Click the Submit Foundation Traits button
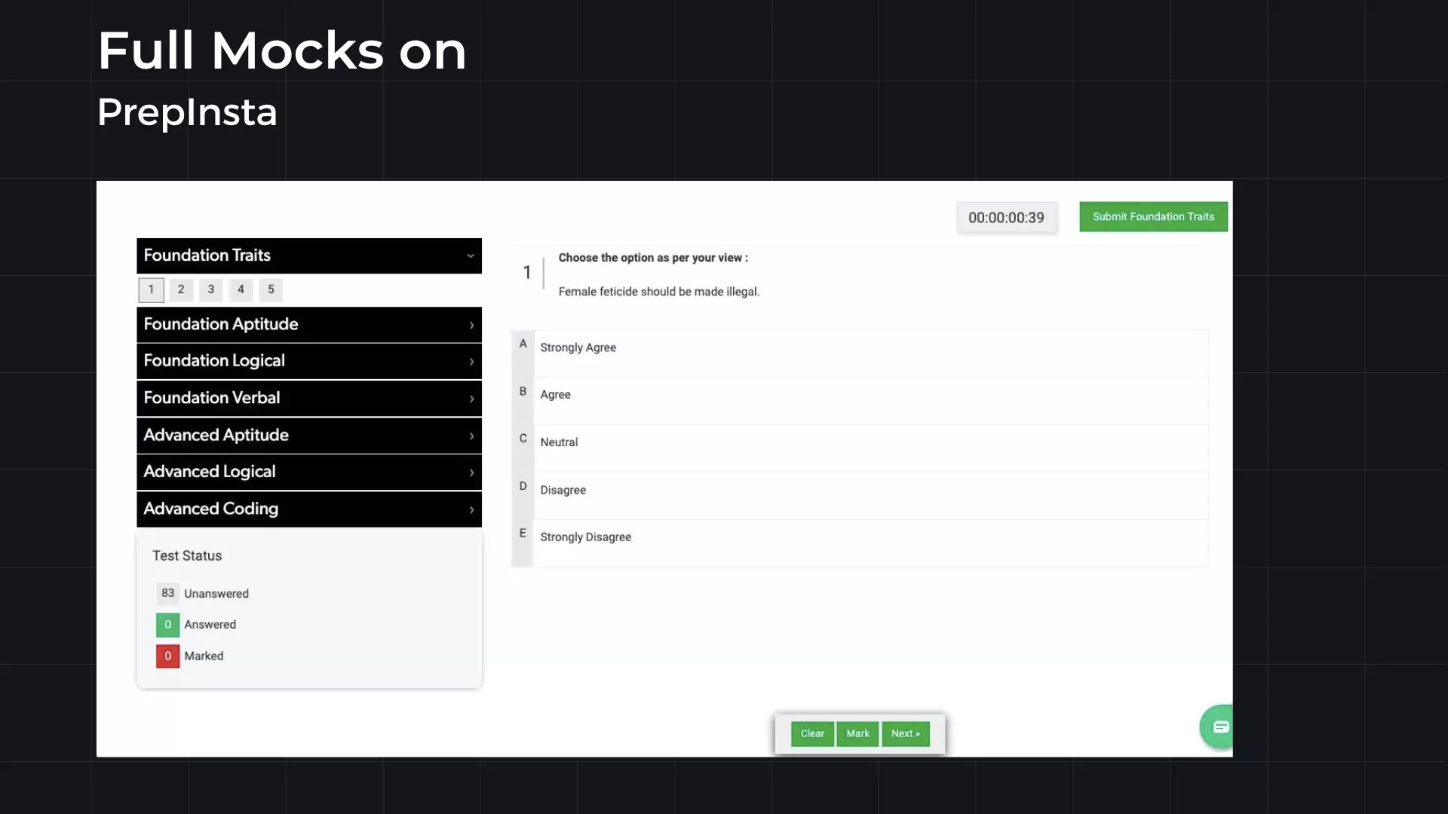Image resolution: width=1448 pixels, height=814 pixels. (1152, 217)
